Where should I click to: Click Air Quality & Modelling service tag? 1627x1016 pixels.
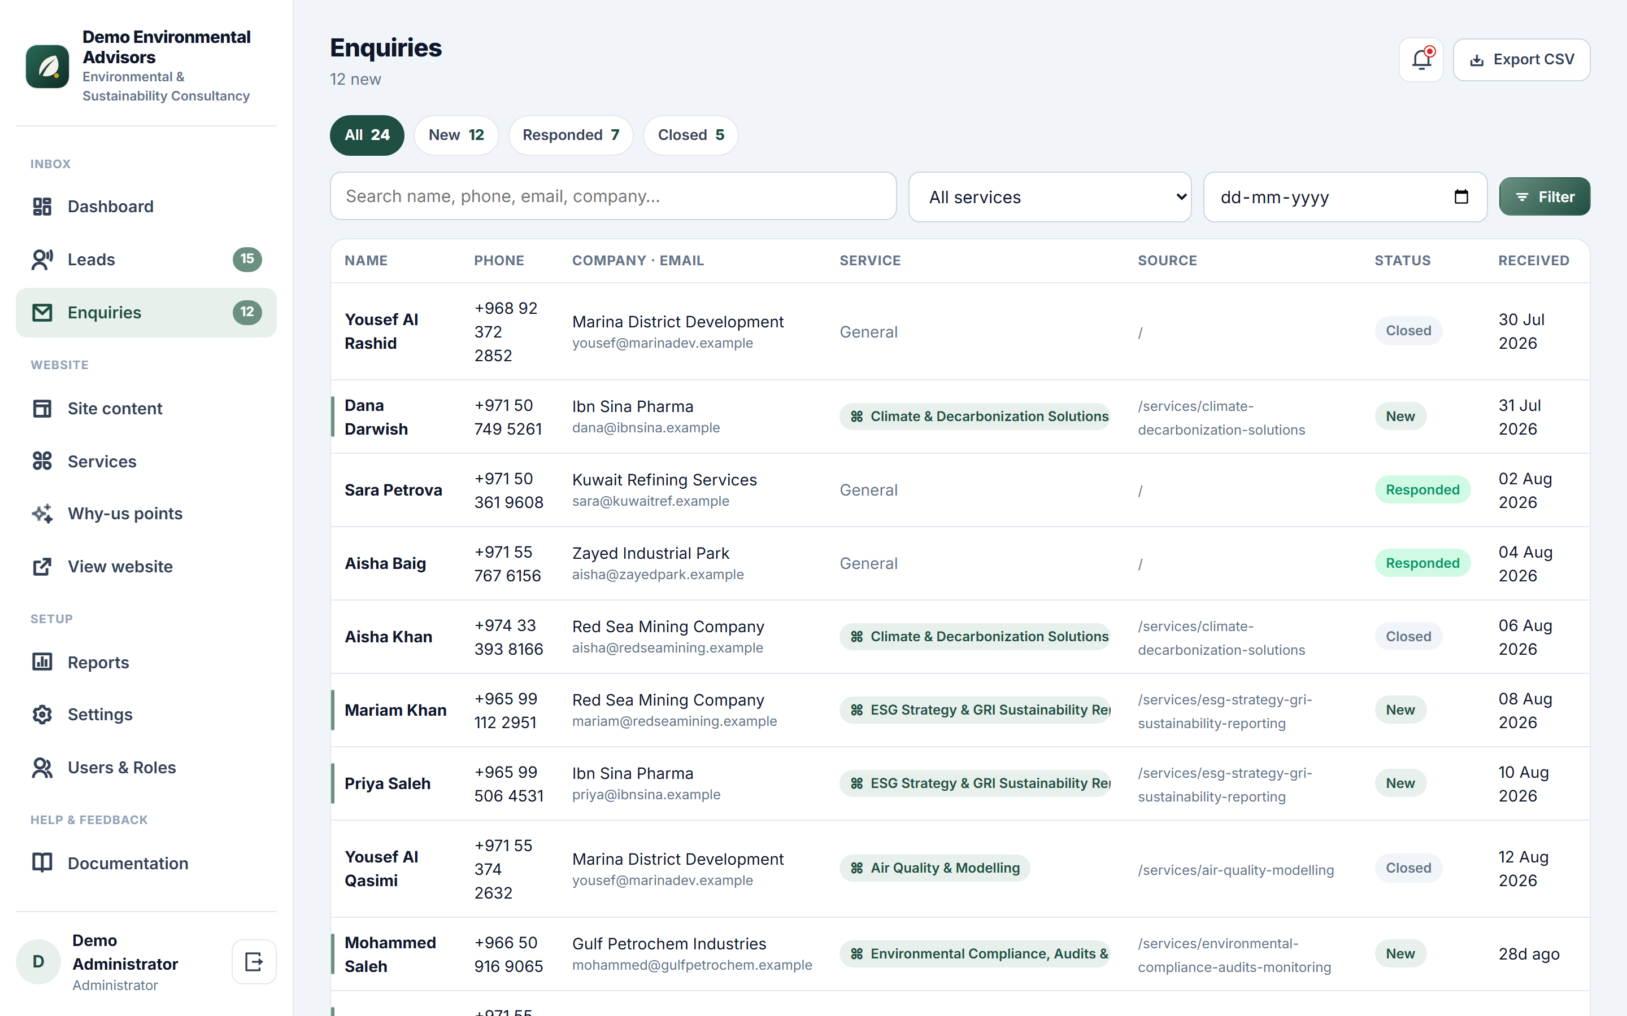click(x=934, y=868)
